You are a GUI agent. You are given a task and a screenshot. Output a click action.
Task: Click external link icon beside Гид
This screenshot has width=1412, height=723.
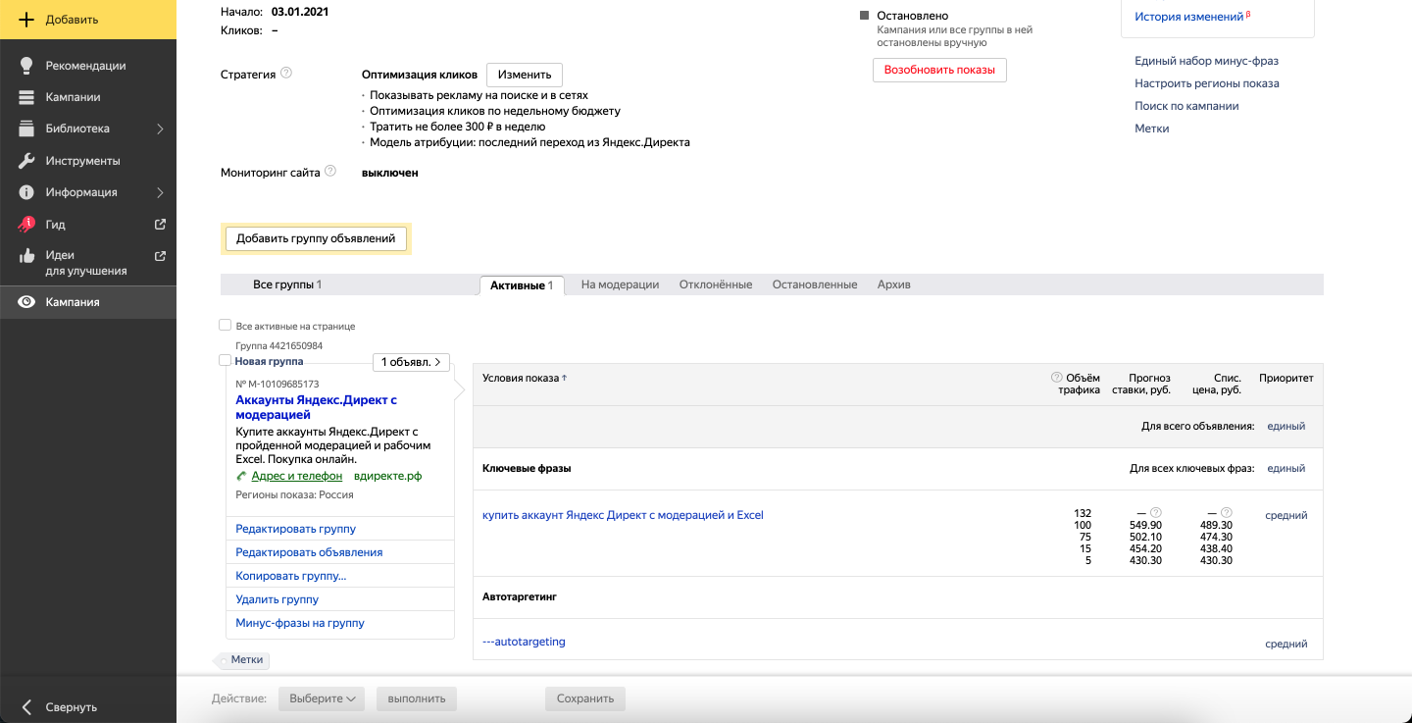(x=161, y=225)
